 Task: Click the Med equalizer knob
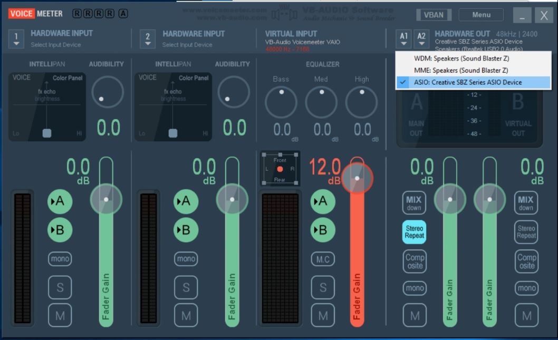pyautogui.click(x=321, y=102)
